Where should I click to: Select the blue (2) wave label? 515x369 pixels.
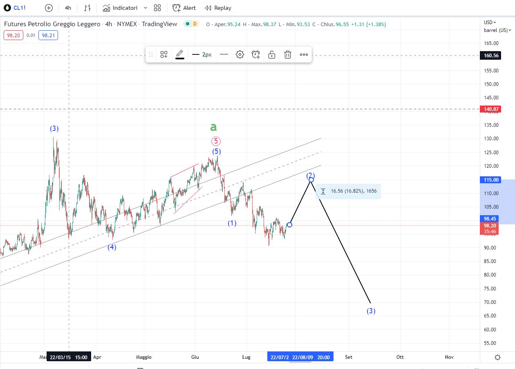point(311,175)
